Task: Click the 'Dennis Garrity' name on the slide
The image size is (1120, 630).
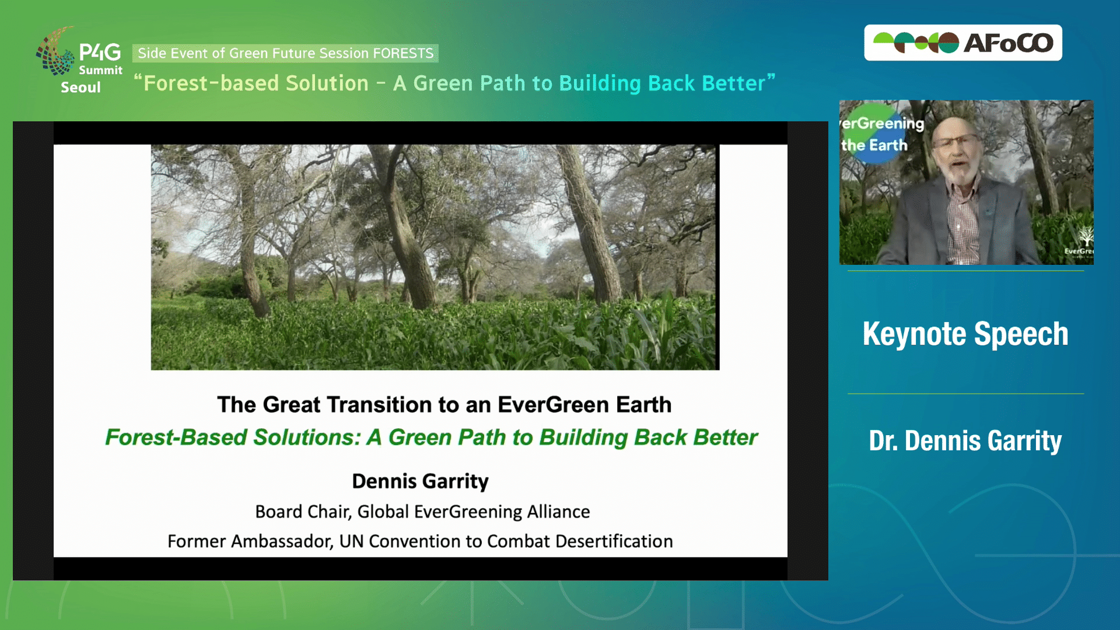Action: 421,481
